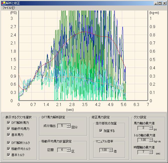Close the 解析と修正 window
Viewport: 168px width, 163px height.
(x=164, y=3)
